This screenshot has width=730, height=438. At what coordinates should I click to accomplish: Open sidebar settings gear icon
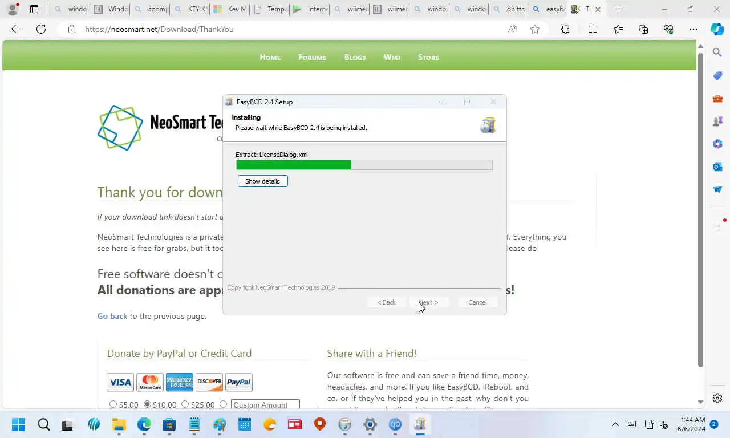[x=717, y=398]
